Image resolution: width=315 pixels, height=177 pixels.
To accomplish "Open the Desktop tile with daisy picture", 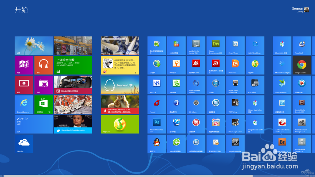I will 34,46.
